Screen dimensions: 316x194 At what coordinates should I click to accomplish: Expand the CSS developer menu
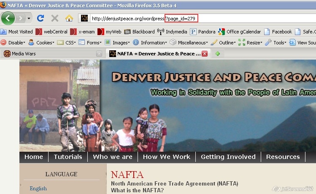coord(66,43)
